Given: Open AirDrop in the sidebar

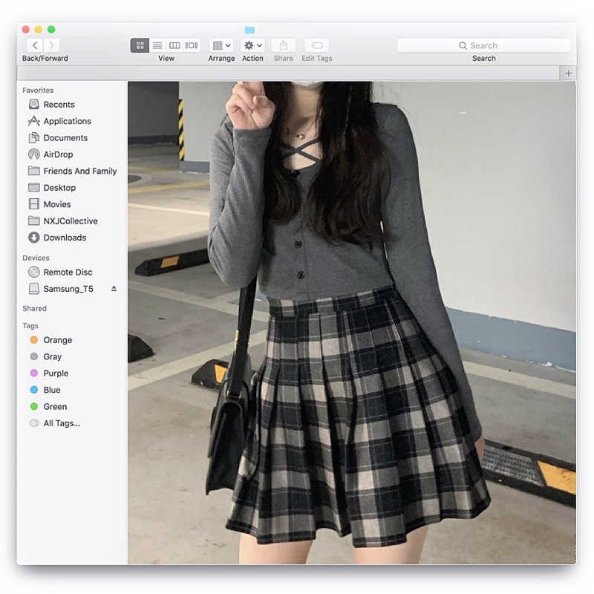Looking at the screenshot, I should point(58,154).
